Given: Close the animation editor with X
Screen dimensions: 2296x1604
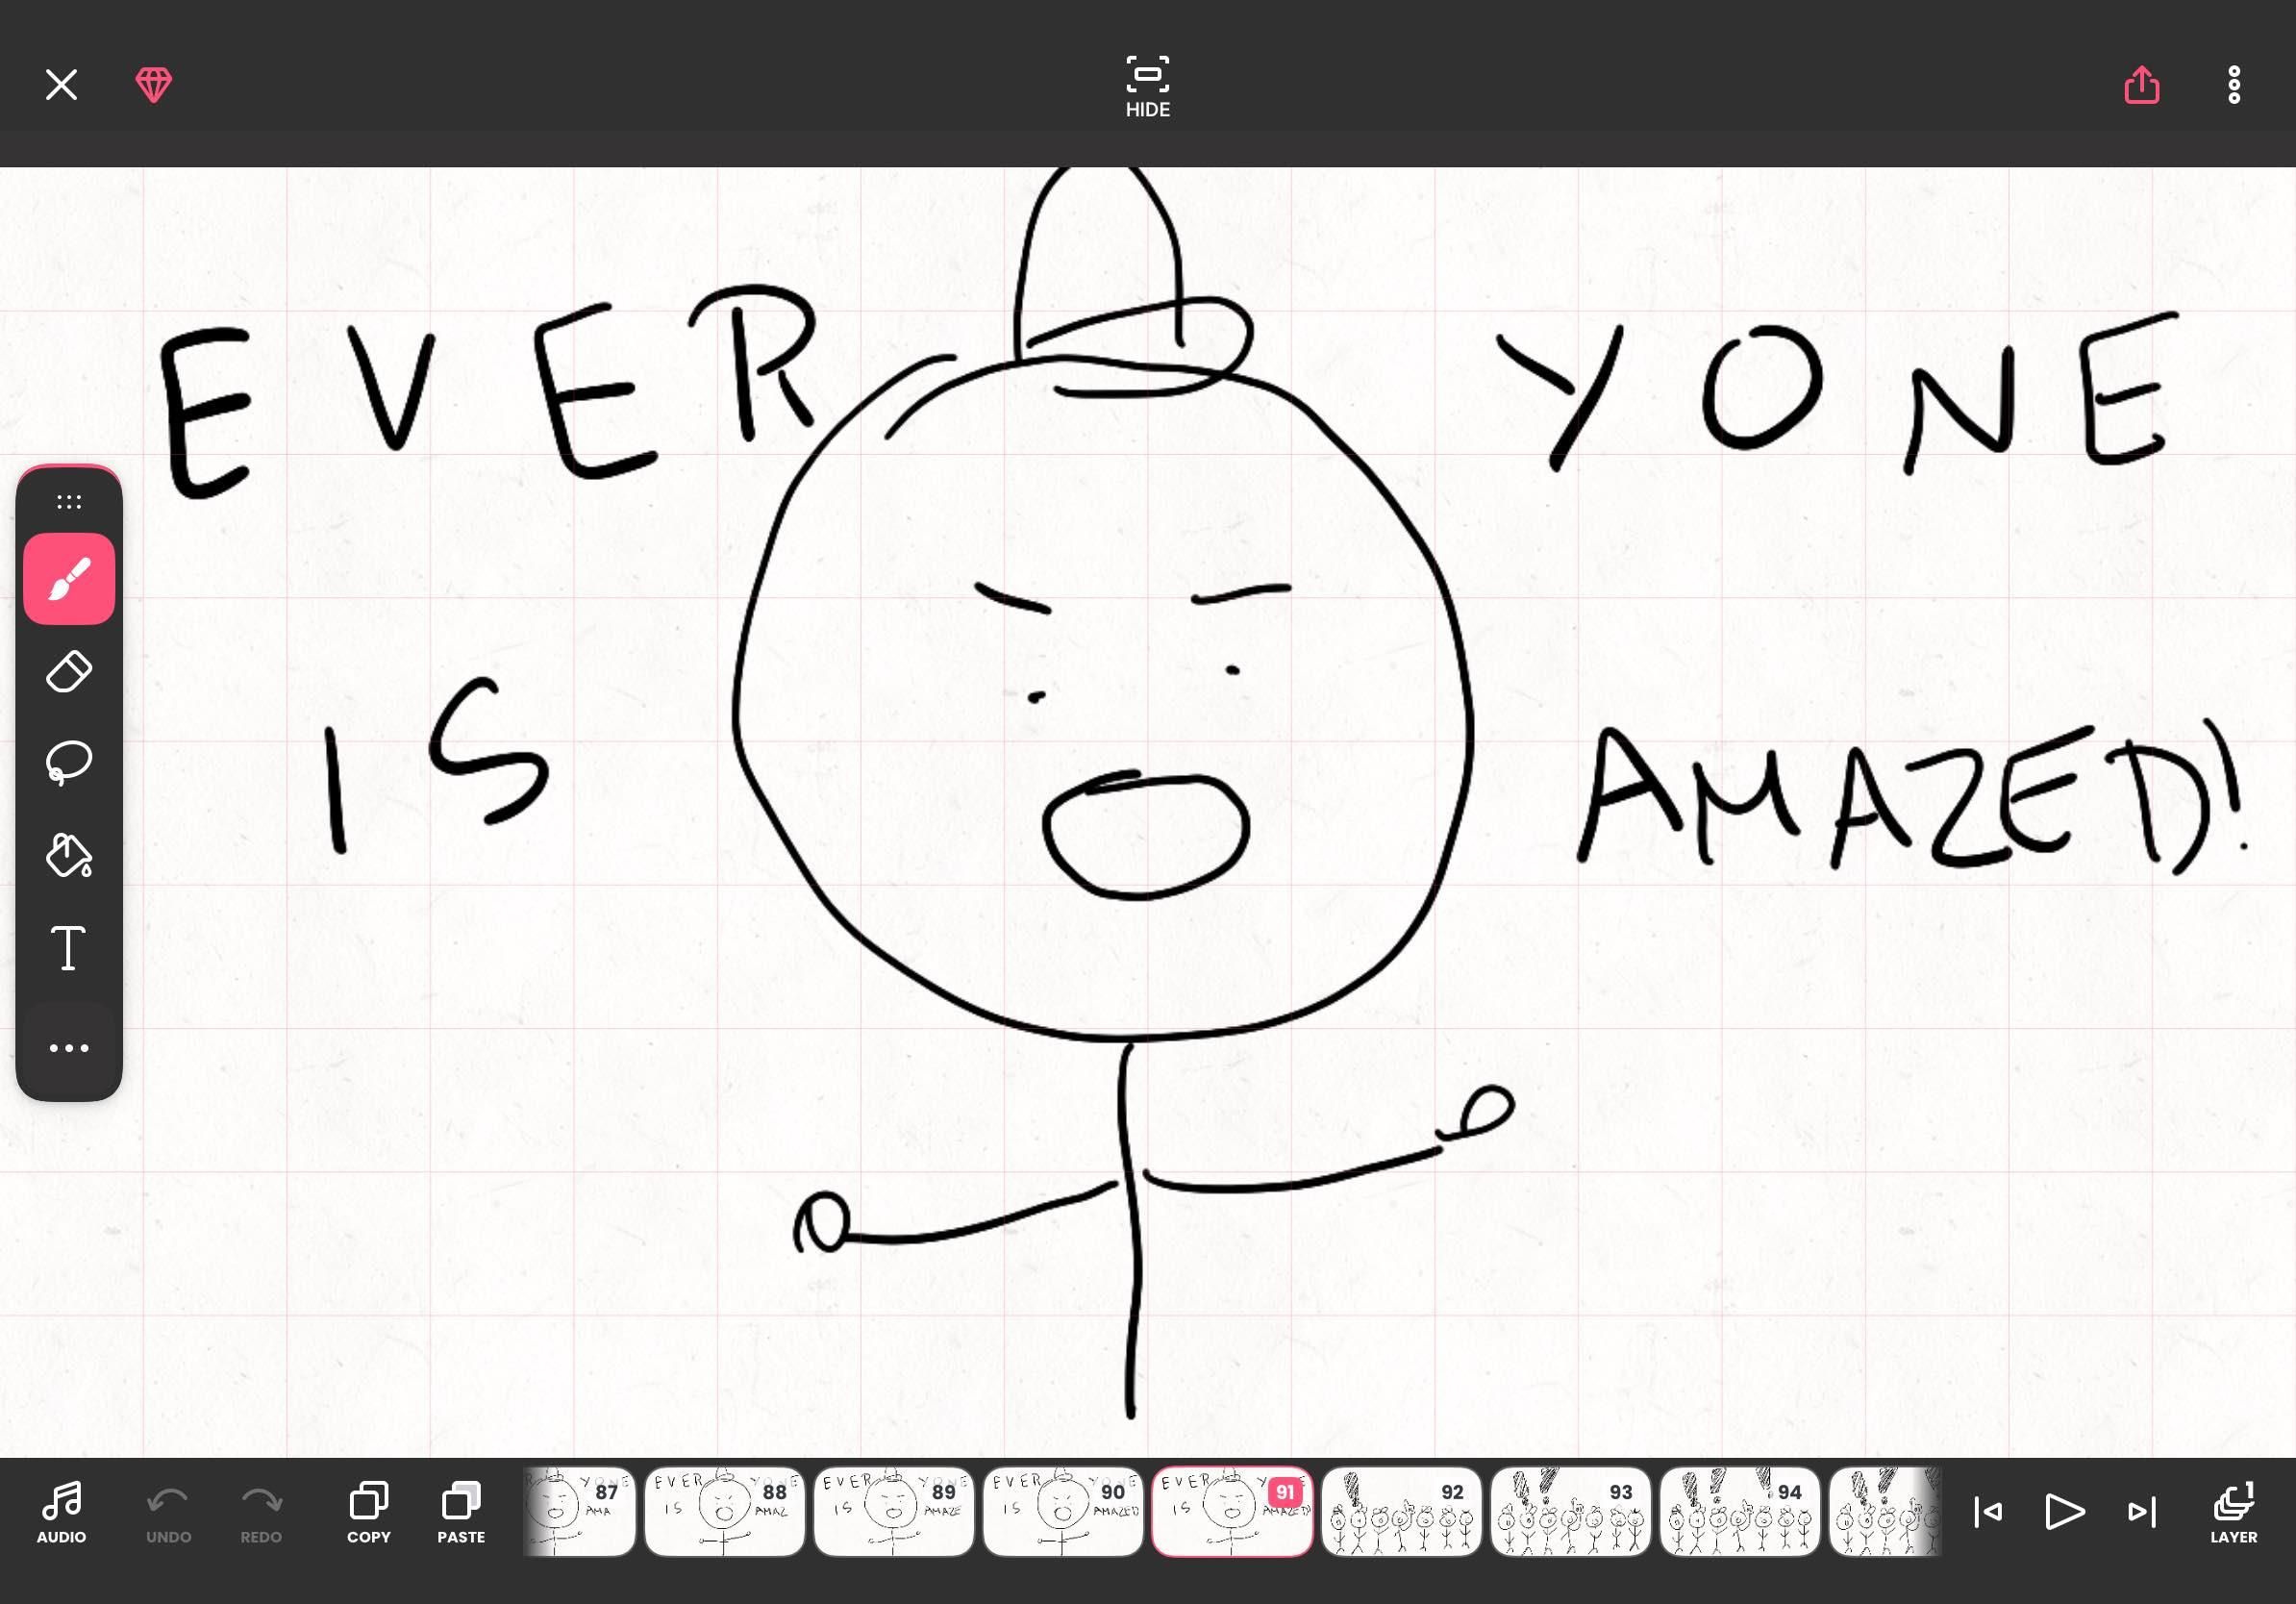Looking at the screenshot, I should coord(61,85).
